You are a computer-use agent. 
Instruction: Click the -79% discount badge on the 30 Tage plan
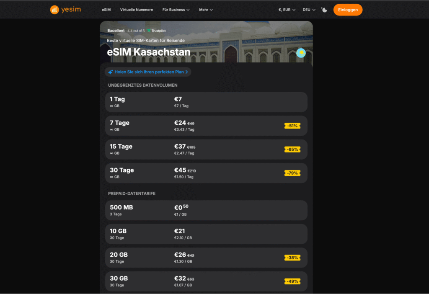click(292, 173)
